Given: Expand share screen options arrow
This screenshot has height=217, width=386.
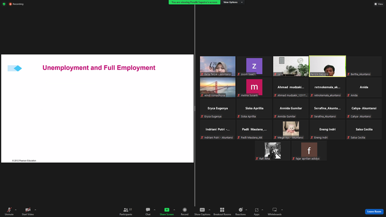Looking at the screenshot, I should point(174,210).
